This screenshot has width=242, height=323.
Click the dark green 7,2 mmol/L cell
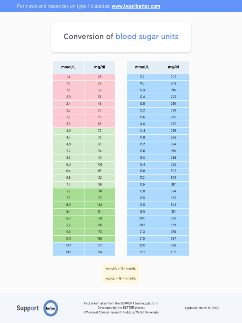pos(68,191)
